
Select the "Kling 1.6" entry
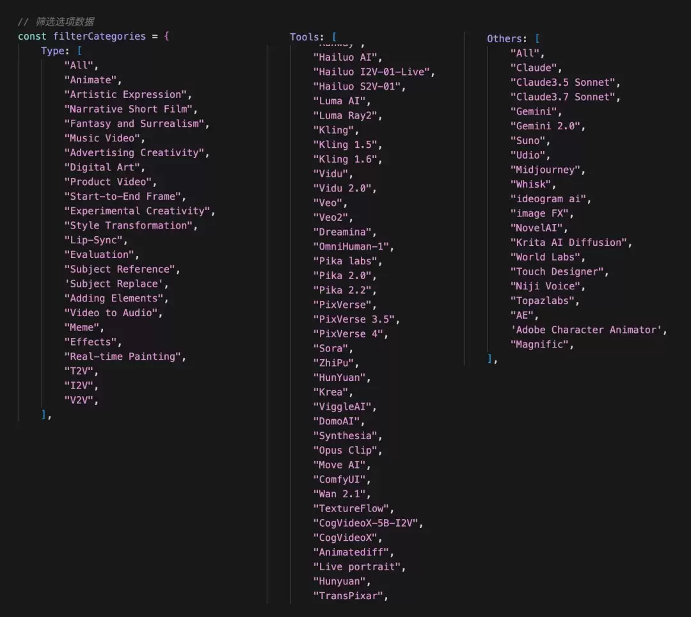(x=345, y=159)
